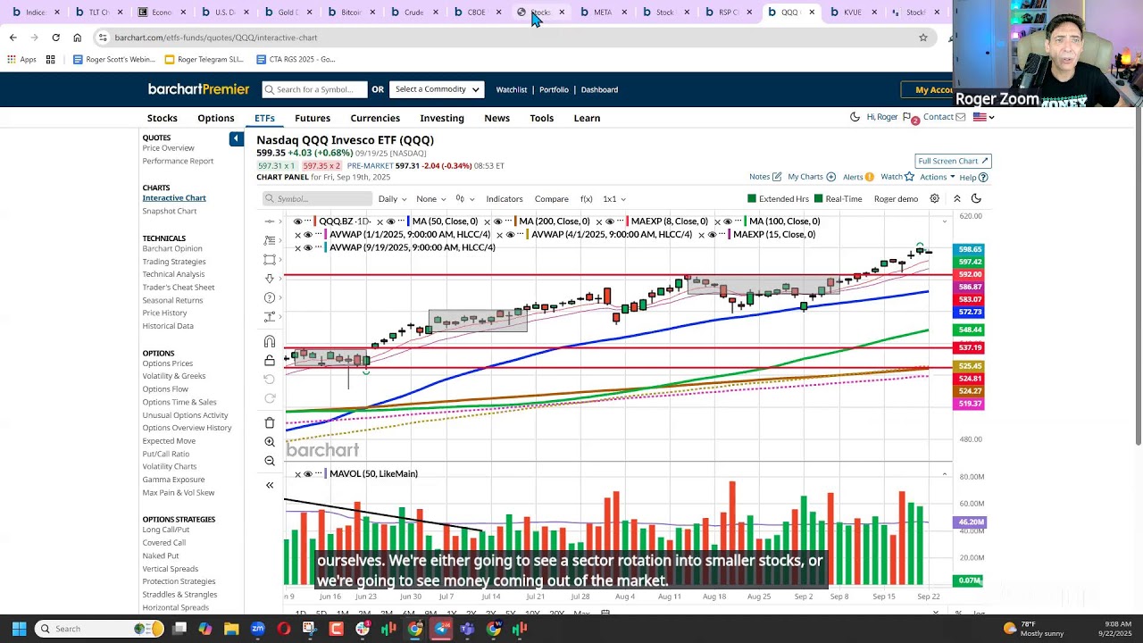The image size is (1143, 643).
Task: Expand the Actions dropdown
Action: tap(937, 177)
